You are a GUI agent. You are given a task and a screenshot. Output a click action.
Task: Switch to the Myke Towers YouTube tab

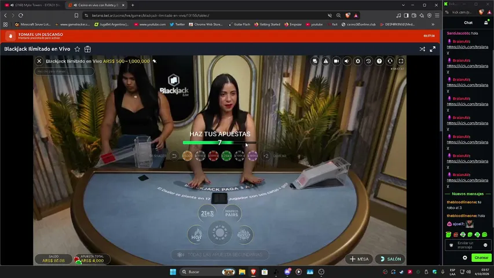33,5
